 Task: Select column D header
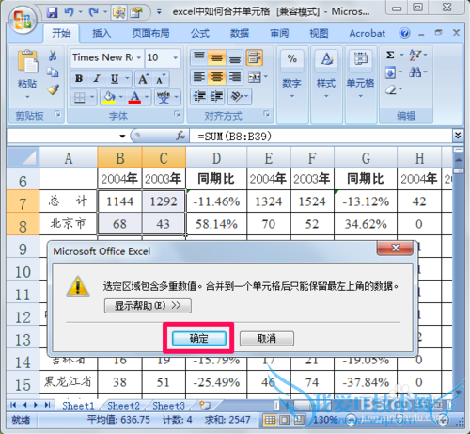(216, 158)
